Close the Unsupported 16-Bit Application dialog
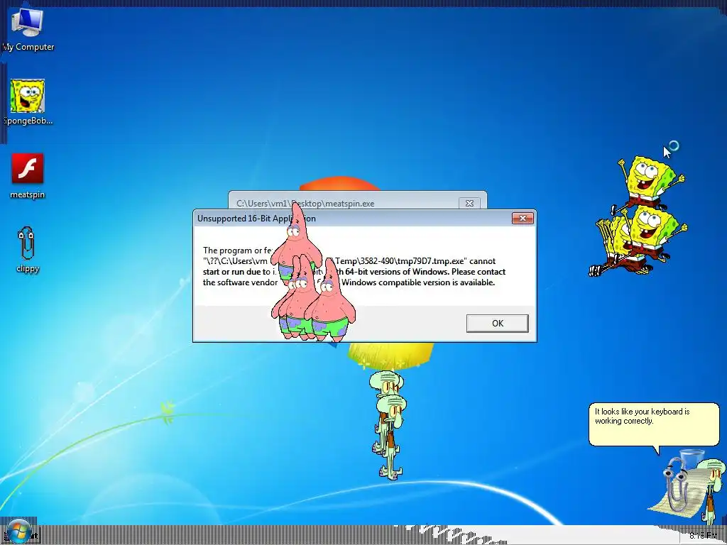Viewport: 727px width, 545px height. click(x=523, y=219)
